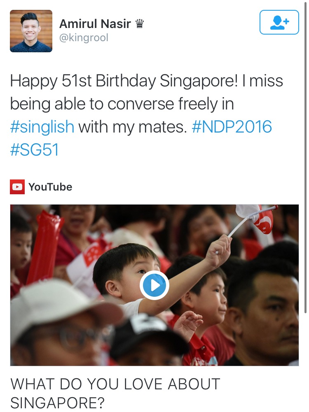Open the #singlish hashtag
309x412 pixels.
[x=42, y=127]
